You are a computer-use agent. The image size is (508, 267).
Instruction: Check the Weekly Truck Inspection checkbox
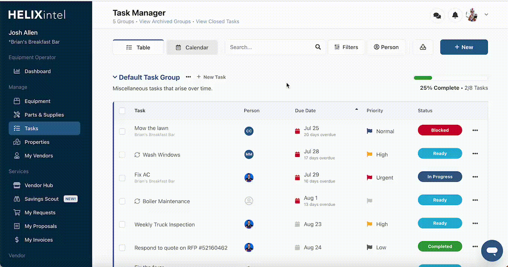[x=122, y=224]
